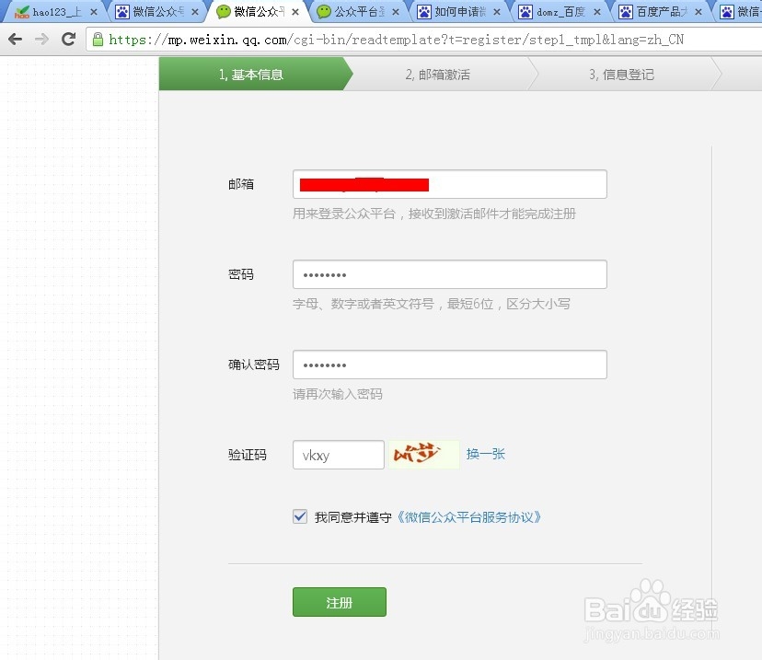The image size is (762, 660).
Task: Close the 百度产品 tab
Action: coord(698,12)
